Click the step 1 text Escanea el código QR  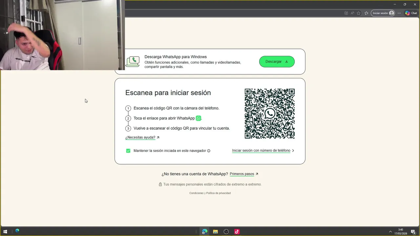point(176,108)
